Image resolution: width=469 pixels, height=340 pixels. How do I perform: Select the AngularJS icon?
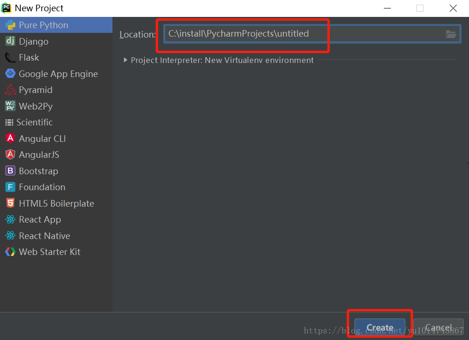[x=10, y=155]
